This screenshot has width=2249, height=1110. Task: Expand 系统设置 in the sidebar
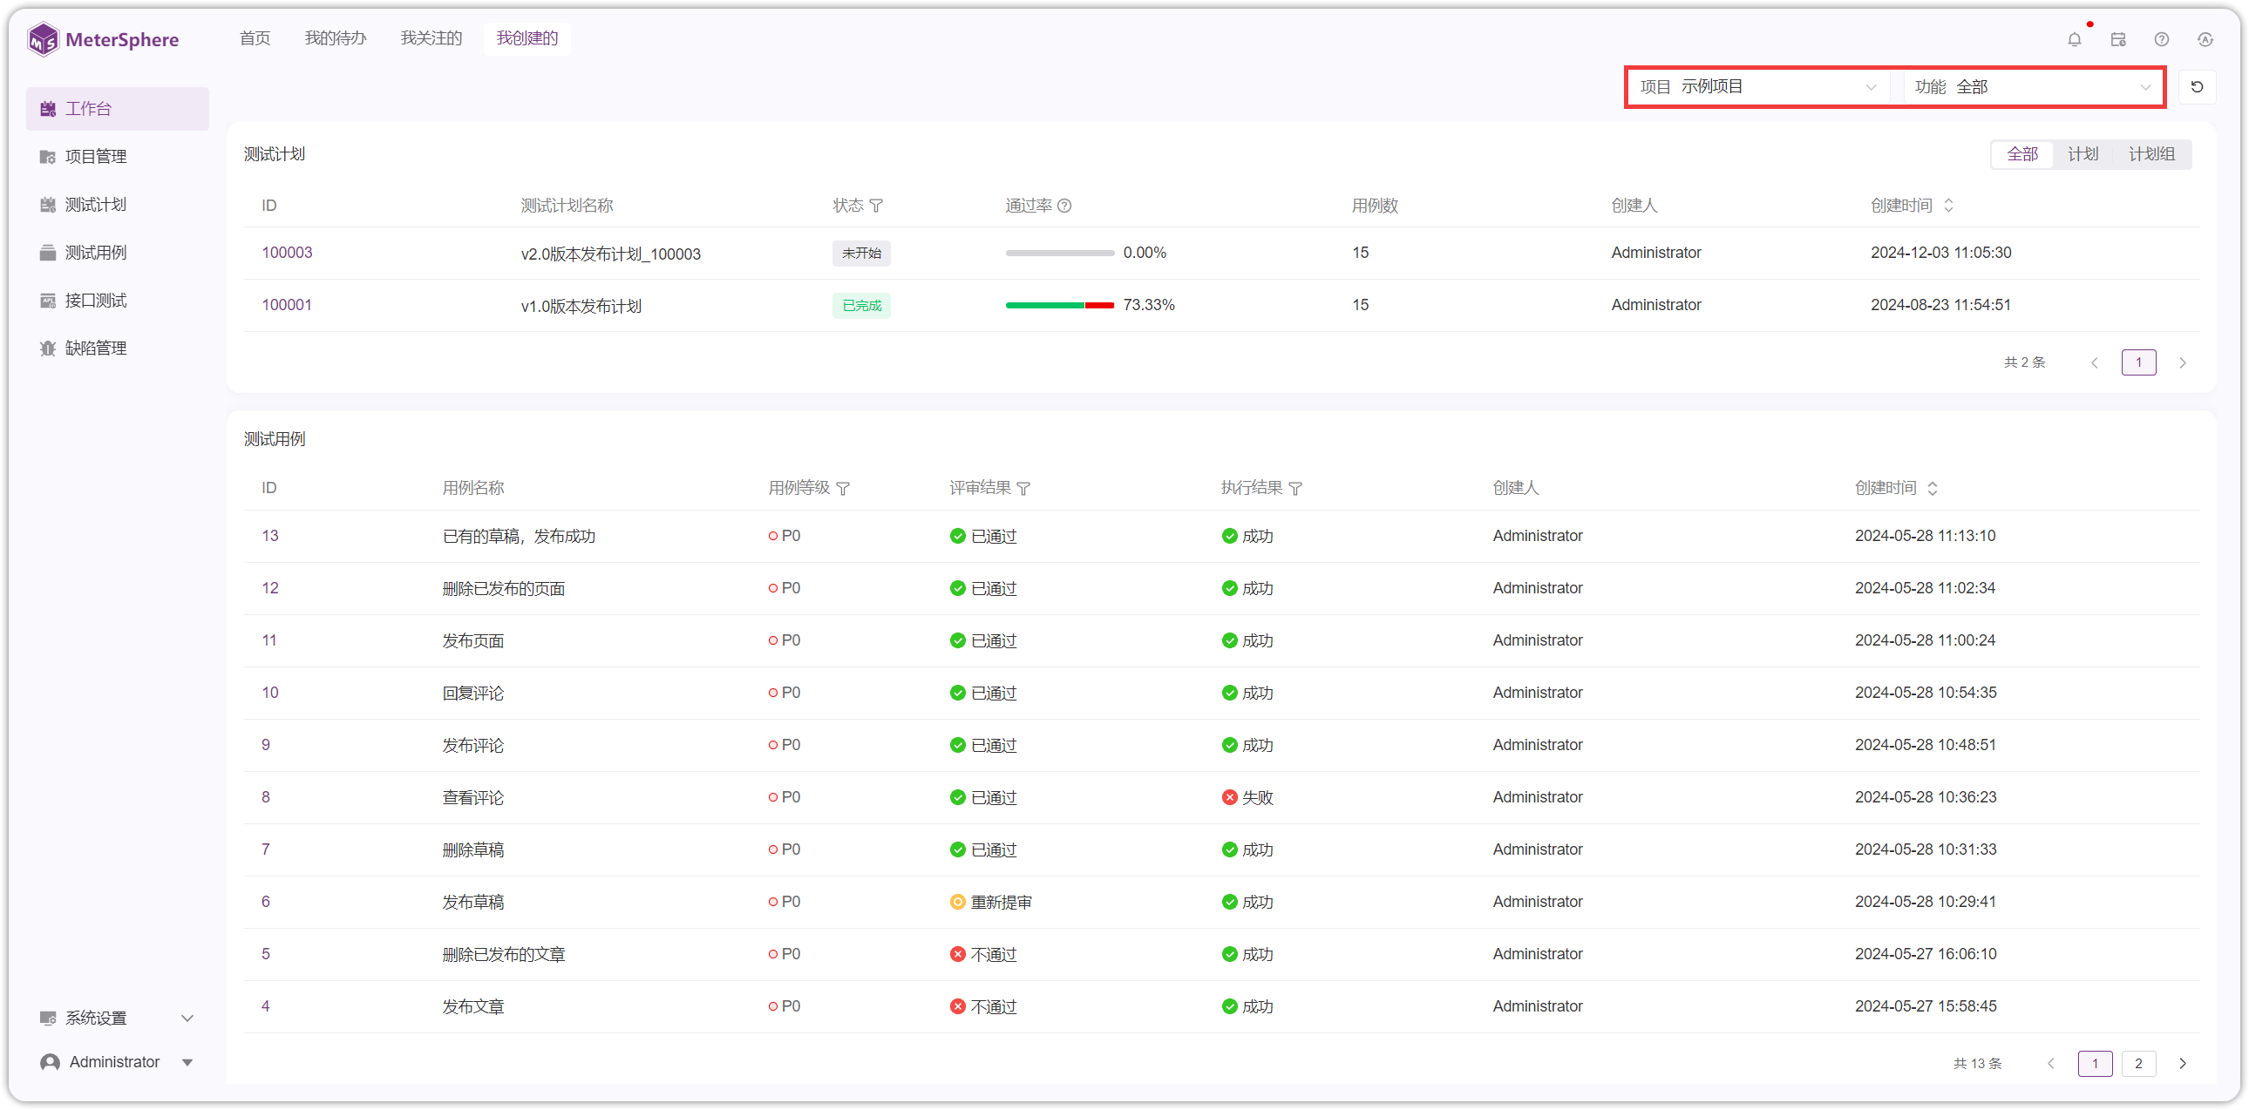tap(117, 1018)
